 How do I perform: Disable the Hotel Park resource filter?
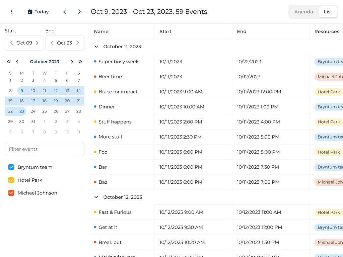click(11, 180)
